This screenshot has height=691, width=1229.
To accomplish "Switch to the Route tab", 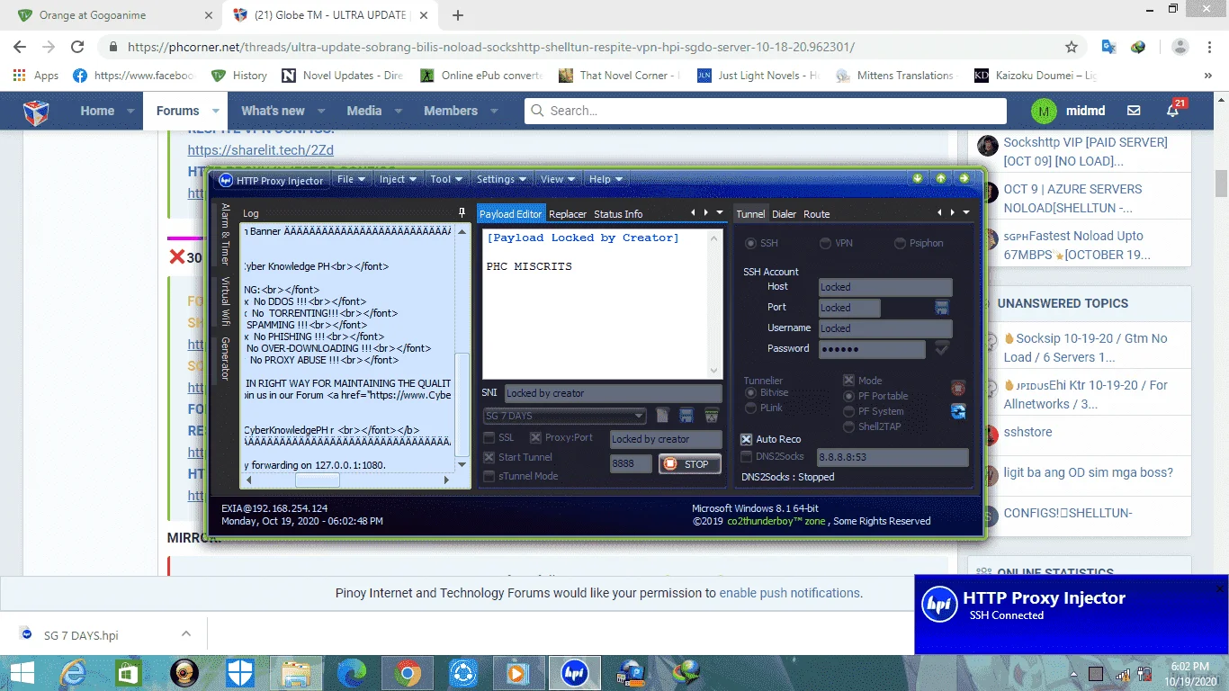I will (817, 214).
